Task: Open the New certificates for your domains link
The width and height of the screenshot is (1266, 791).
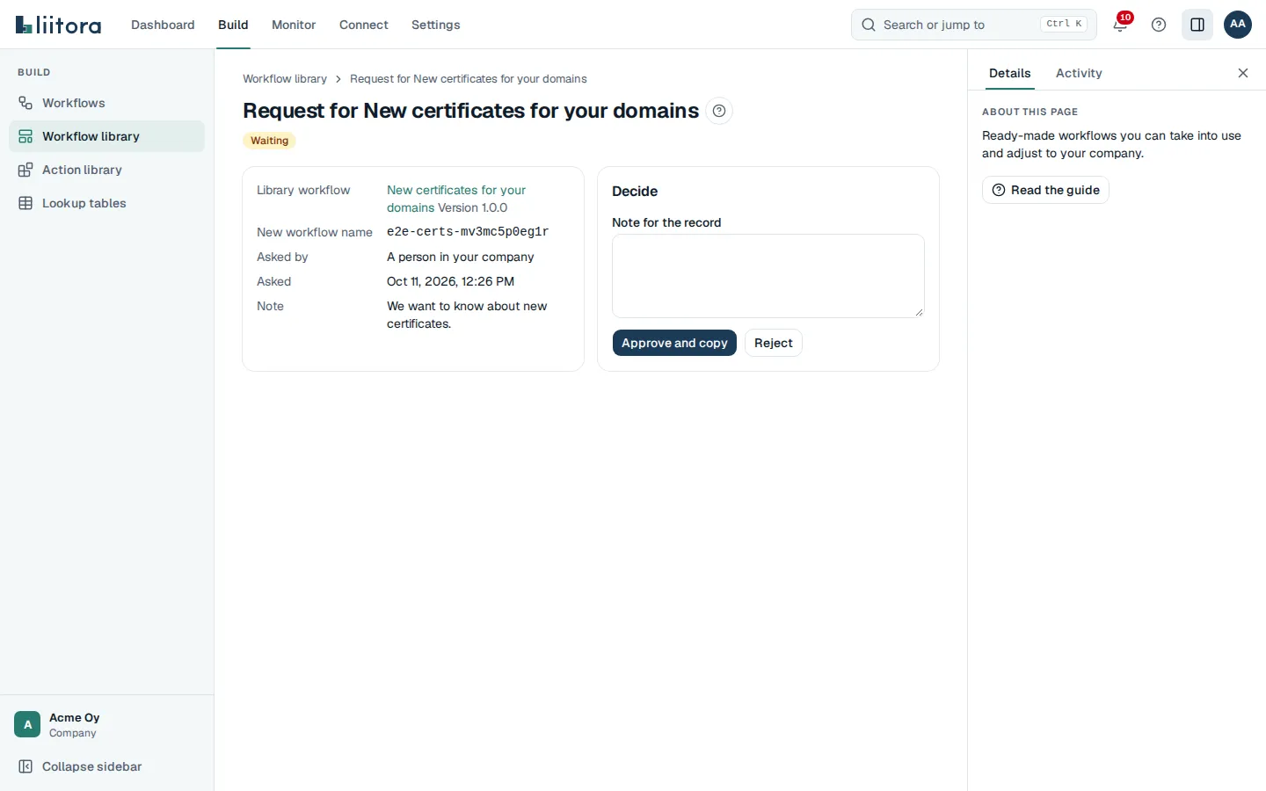Action: tap(456, 199)
